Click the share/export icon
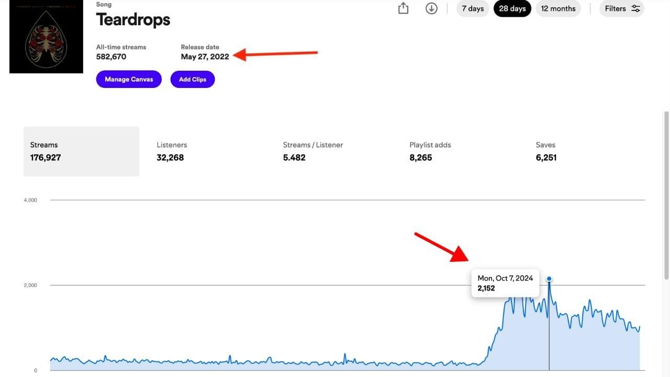This screenshot has width=670, height=377. tap(403, 8)
